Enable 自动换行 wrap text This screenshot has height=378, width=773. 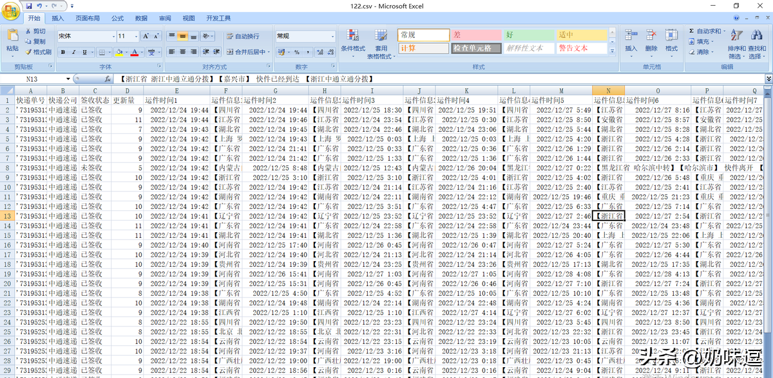[x=242, y=36]
